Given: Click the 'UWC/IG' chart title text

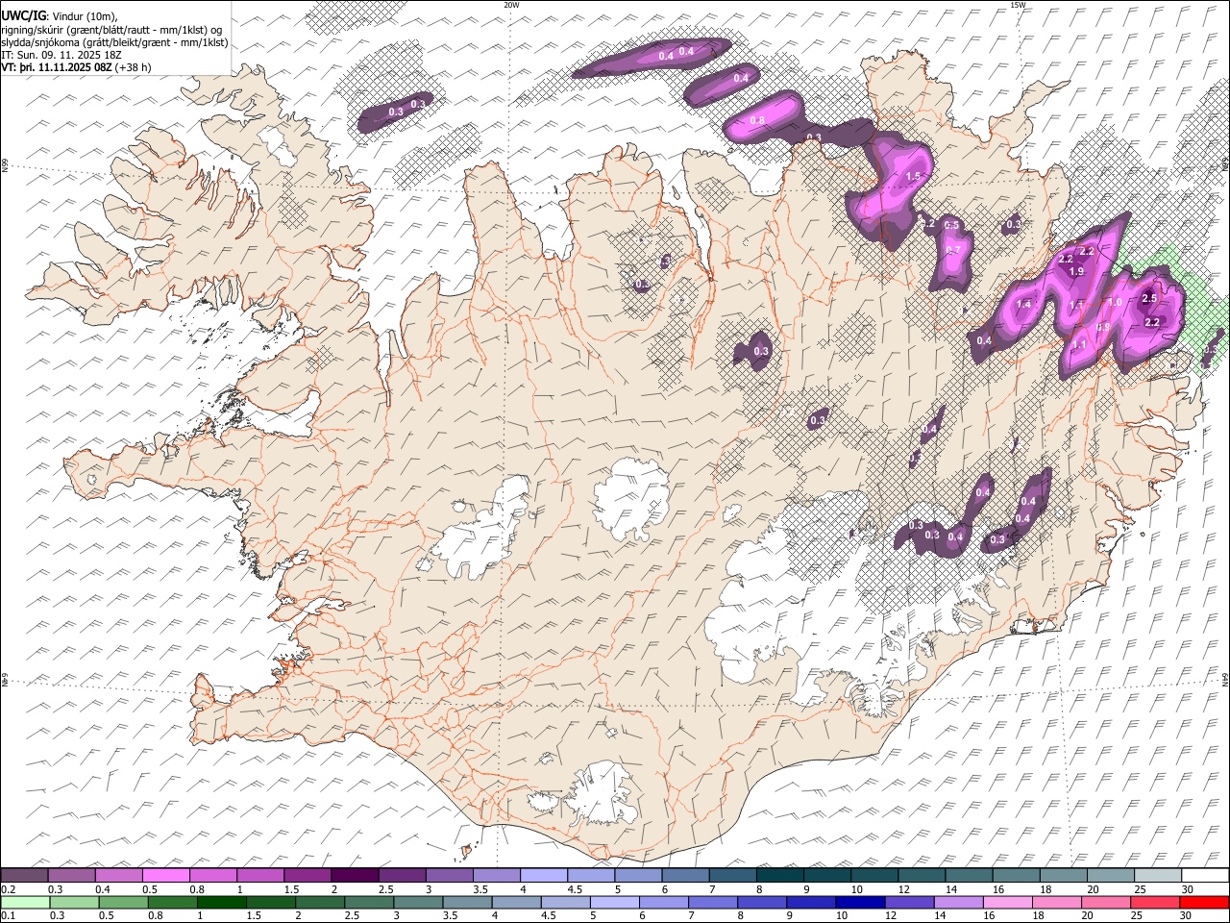Looking at the screenshot, I should tap(23, 14).
